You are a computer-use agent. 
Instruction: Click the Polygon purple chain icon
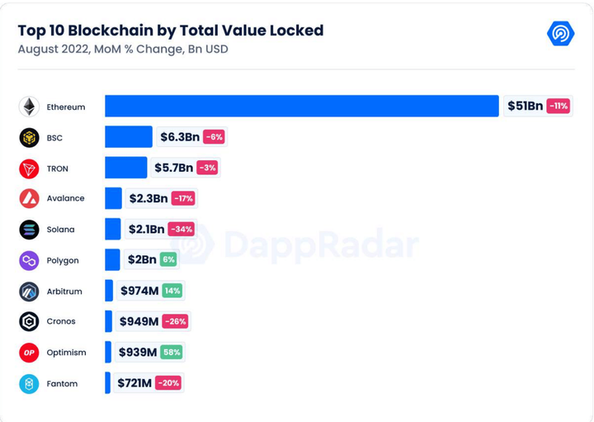coord(29,260)
